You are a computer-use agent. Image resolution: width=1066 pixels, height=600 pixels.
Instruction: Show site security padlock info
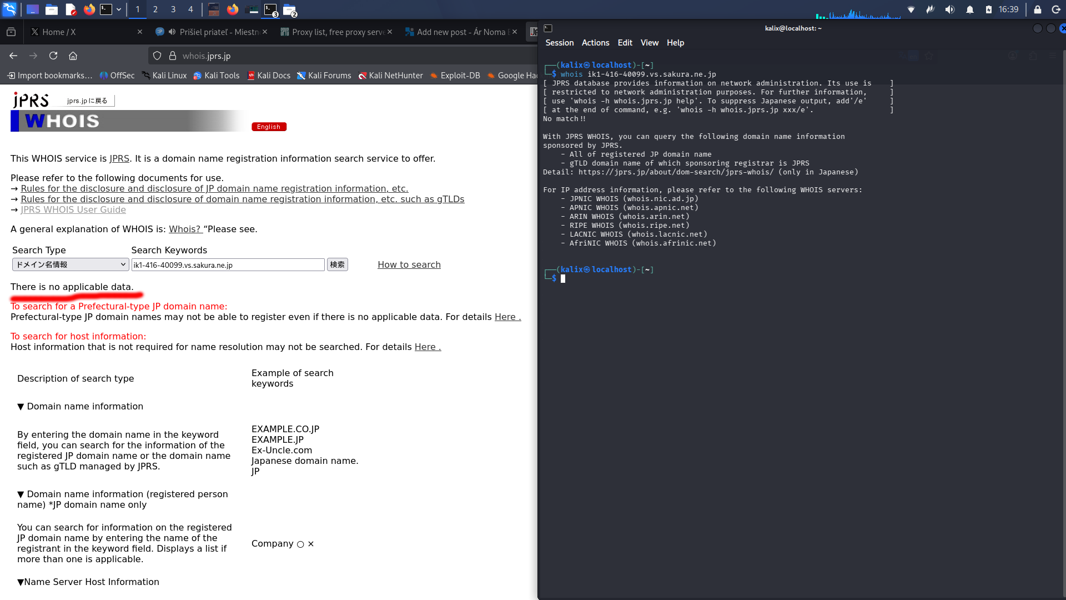pos(173,56)
